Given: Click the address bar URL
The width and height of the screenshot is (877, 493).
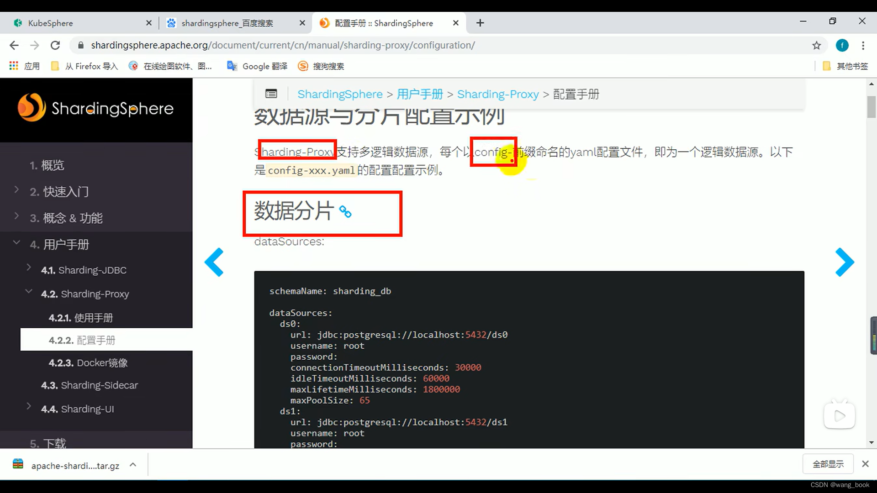Looking at the screenshot, I should tap(283, 45).
